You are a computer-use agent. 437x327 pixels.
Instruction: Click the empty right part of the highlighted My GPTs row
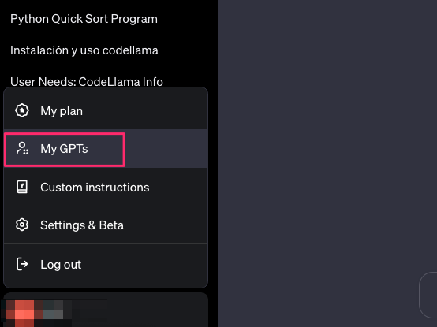[x=166, y=149]
